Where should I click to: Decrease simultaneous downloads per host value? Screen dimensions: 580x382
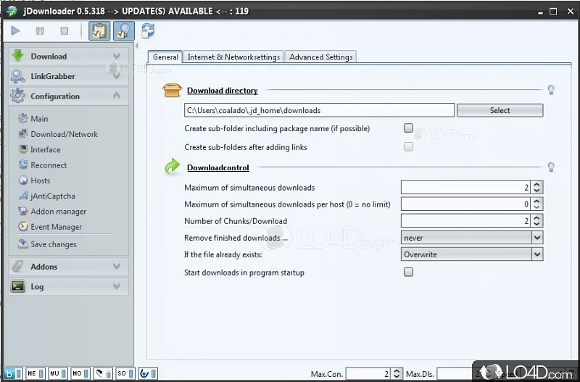[x=536, y=207]
